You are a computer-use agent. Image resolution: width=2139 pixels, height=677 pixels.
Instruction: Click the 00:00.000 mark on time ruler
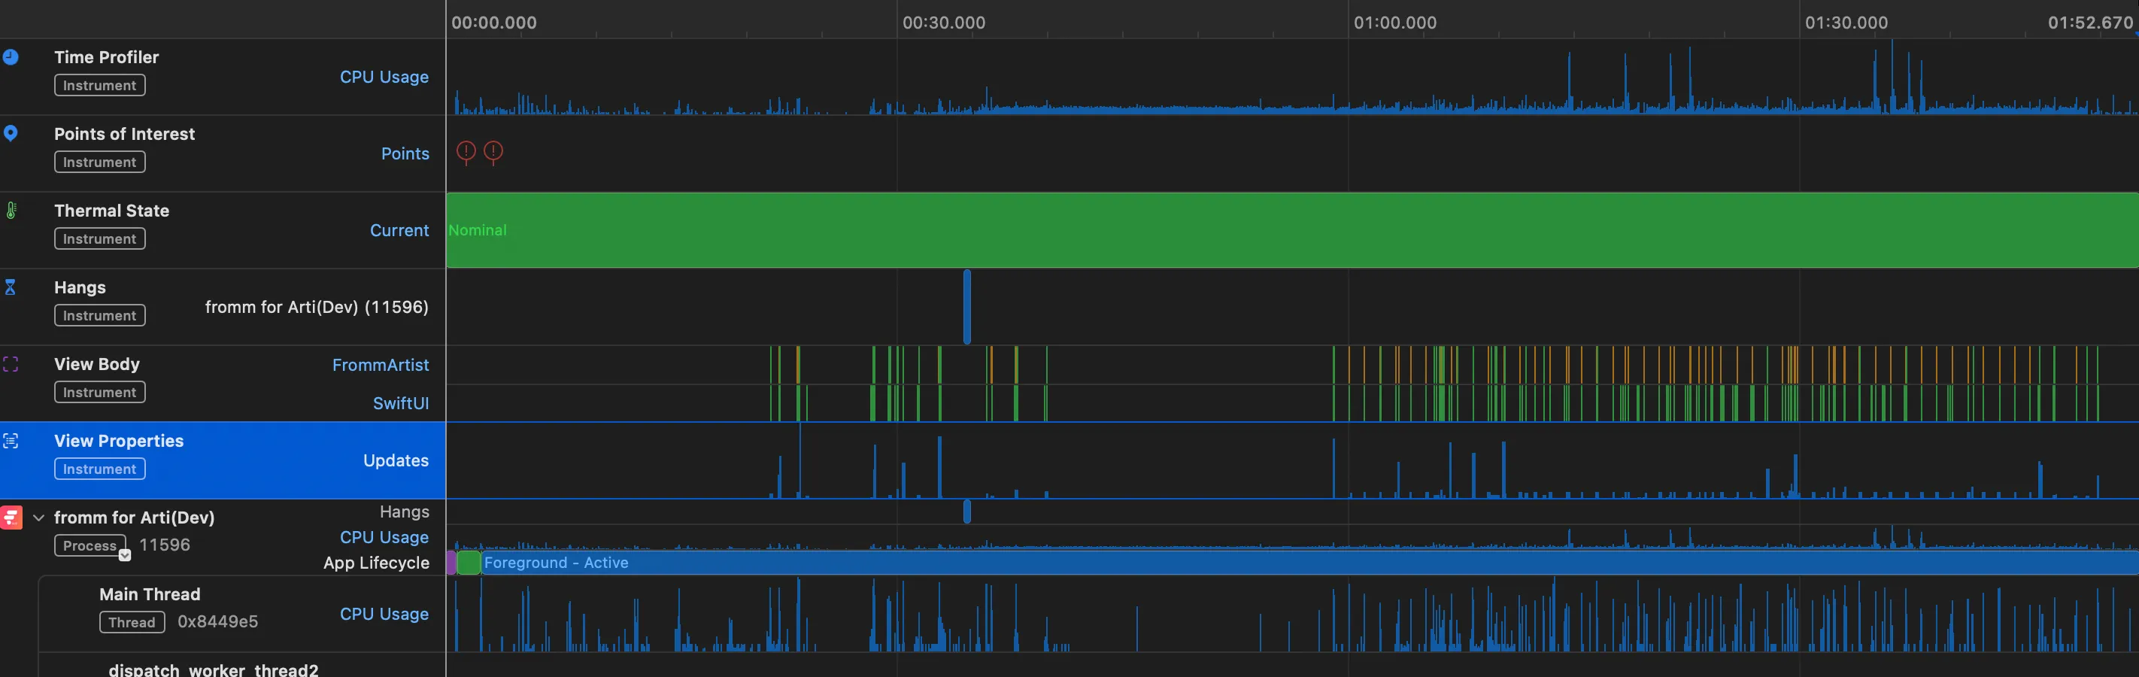[493, 23]
